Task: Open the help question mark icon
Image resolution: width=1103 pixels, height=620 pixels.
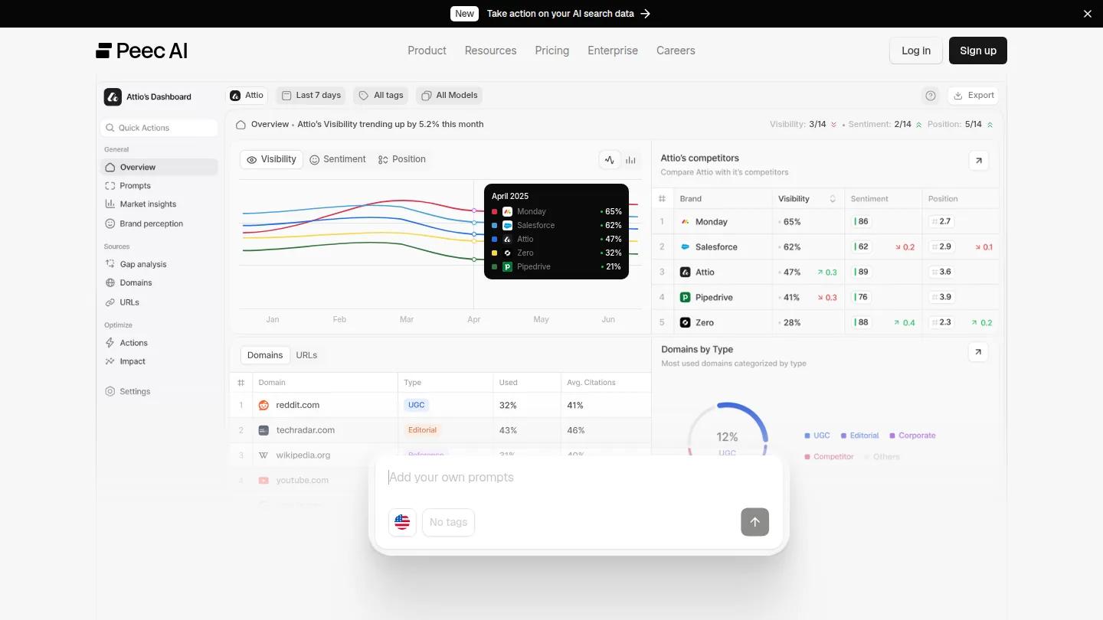Action: point(931,96)
